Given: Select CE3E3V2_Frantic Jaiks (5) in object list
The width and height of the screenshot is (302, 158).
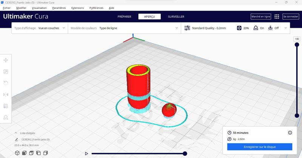Looking at the screenshot, I should coord(35,140).
